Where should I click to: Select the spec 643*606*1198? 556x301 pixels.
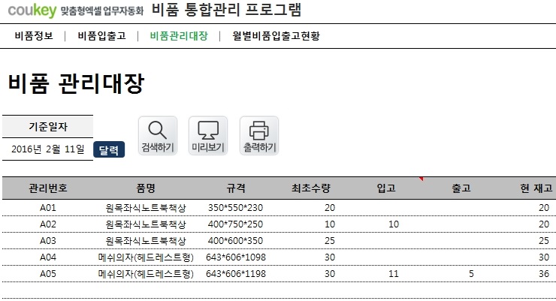236,274
